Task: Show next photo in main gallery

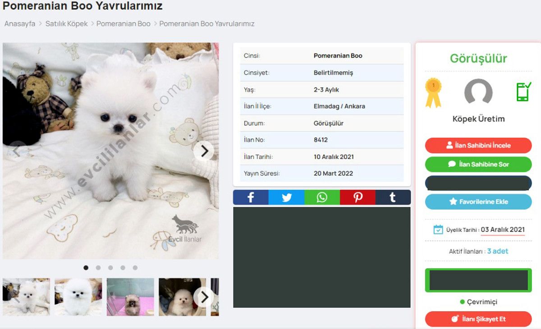Action: point(204,151)
